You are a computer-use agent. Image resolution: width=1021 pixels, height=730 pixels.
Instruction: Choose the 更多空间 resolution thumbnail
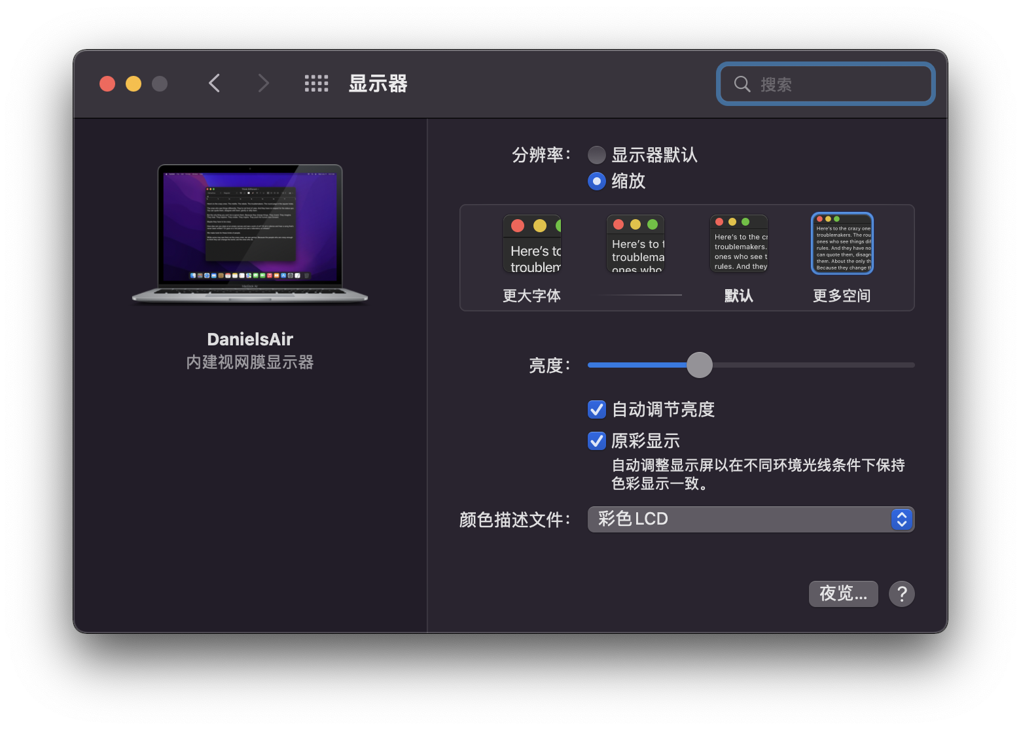pyautogui.click(x=842, y=244)
